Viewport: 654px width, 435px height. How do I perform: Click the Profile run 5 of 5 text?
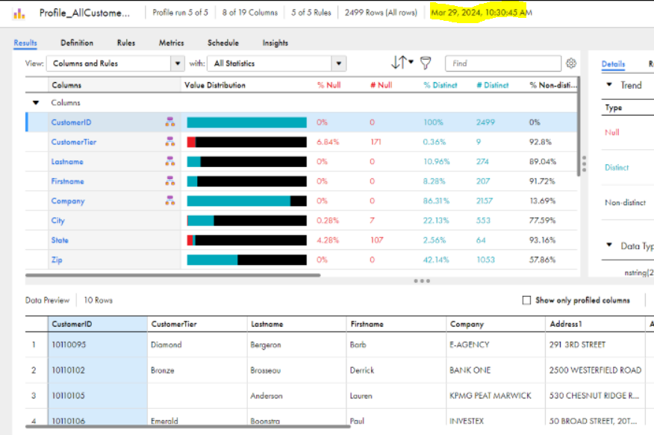180,13
